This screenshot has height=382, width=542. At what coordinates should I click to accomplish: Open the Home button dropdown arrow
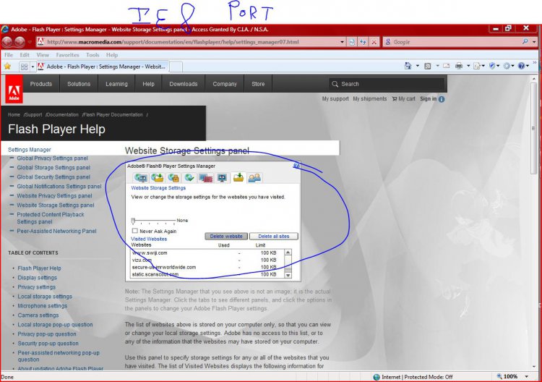(418, 65)
